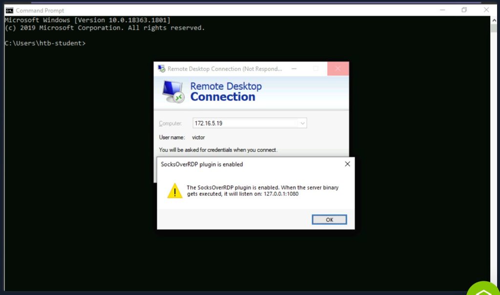The image size is (500, 295).
Task: Click the Remote Desktop monitor logo
Action: [172, 92]
